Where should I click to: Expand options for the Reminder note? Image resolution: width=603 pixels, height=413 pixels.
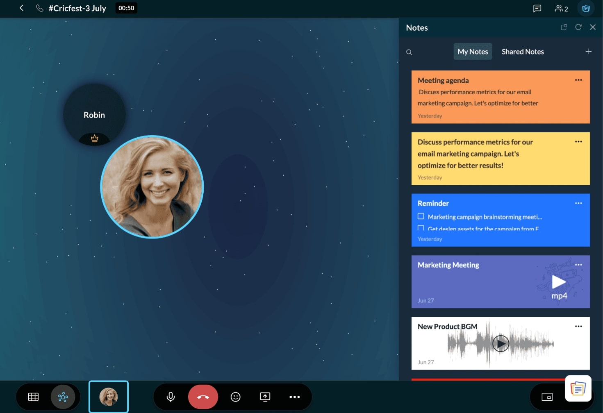[578, 203]
